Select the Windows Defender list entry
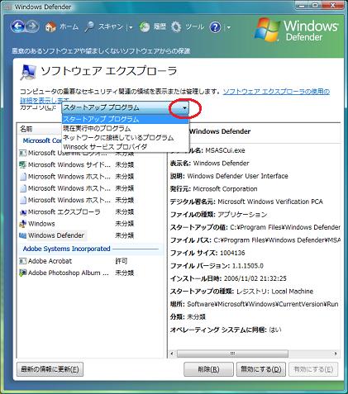The width and height of the screenshot is (348, 394). [x=56, y=235]
